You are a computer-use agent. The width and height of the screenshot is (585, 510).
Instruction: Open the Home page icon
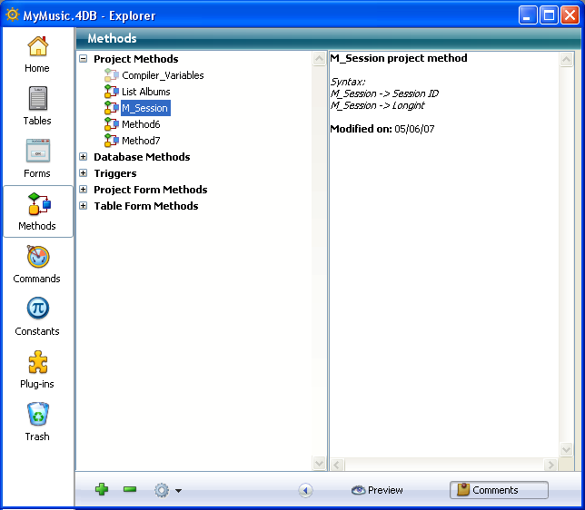(x=37, y=54)
